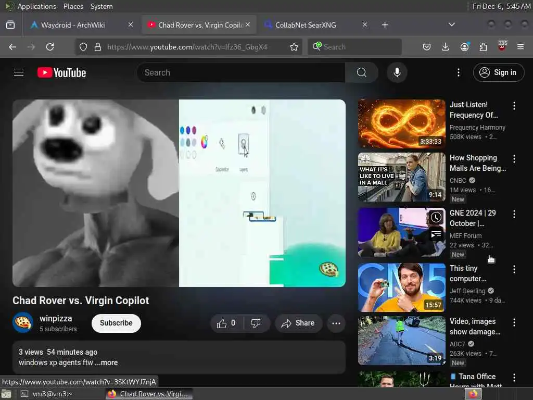Open the Pocket save icon
The height and width of the screenshot is (400, 533).
(x=427, y=47)
